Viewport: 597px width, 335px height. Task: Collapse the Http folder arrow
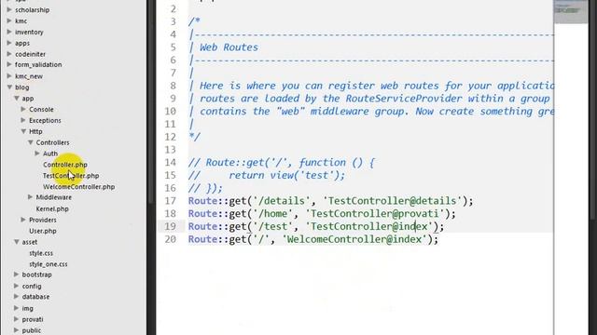coord(23,131)
